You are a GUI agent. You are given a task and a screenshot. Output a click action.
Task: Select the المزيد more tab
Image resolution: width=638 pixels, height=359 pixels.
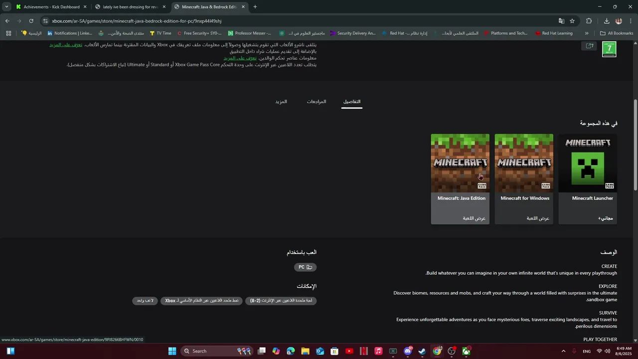[281, 102]
